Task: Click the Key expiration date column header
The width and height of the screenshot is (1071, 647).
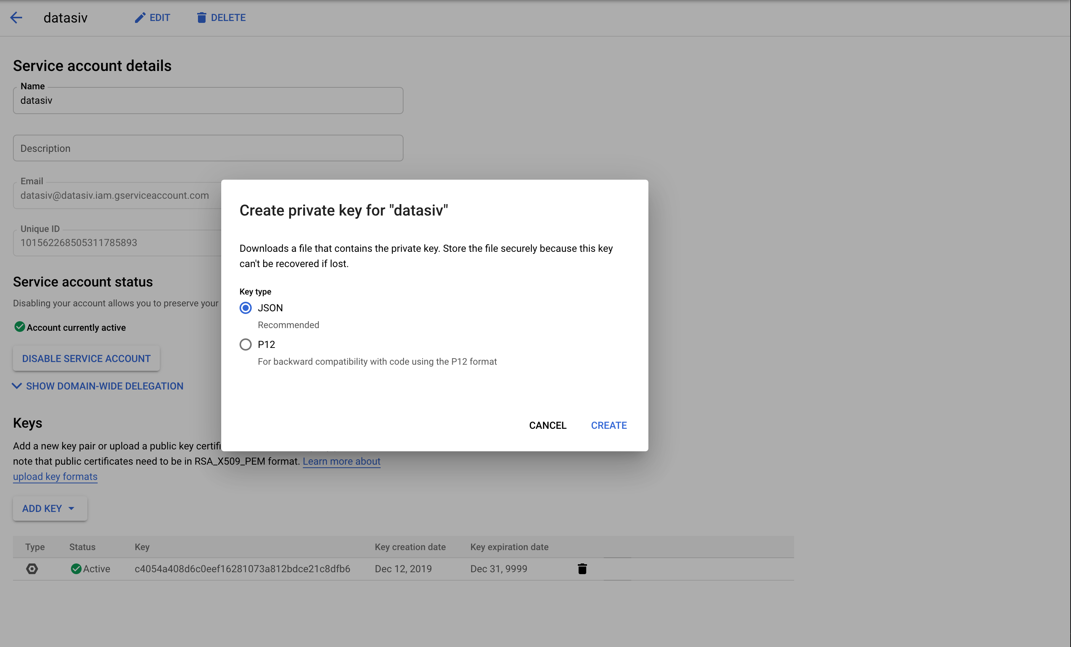Action: (x=510, y=547)
